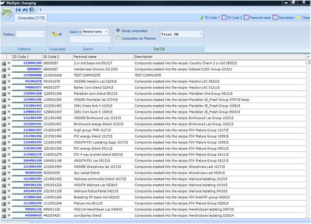Viewport: 311px width, 224px height.
Task: Click row icon for VN3086 Hesdon Lac 022415
Action: click(3, 81)
